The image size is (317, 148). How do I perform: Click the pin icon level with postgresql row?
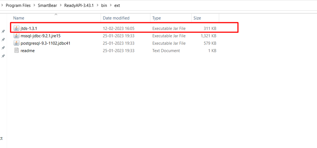(x=3, y=48)
